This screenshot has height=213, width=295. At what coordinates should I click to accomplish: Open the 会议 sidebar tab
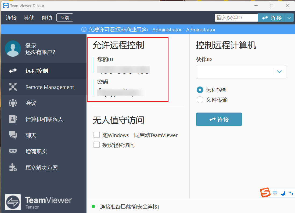click(x=44, y=103)
